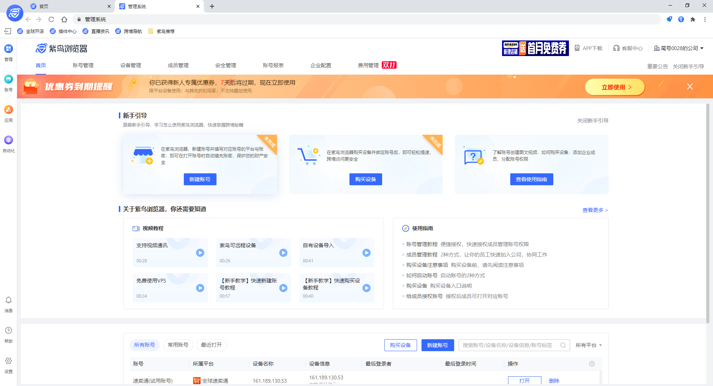Screen dimensions: 713x386
Task: Click the 新建账号 button
Action: 437,345
